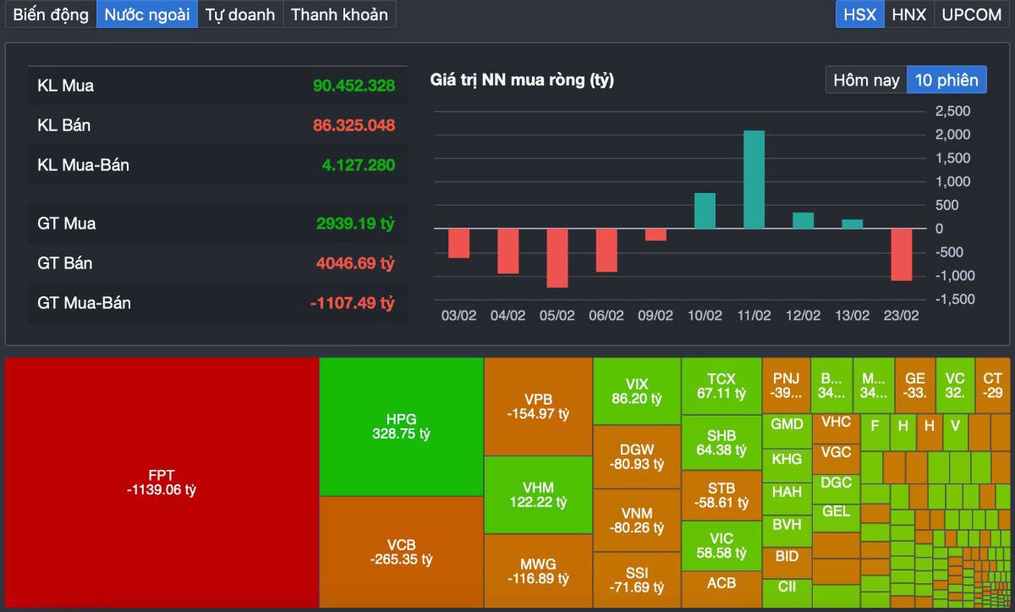1015x612 pixels.
Task: Click the 12/02 green bar
Action: coord(804,220)
